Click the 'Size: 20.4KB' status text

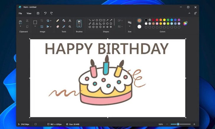[74, 124]
